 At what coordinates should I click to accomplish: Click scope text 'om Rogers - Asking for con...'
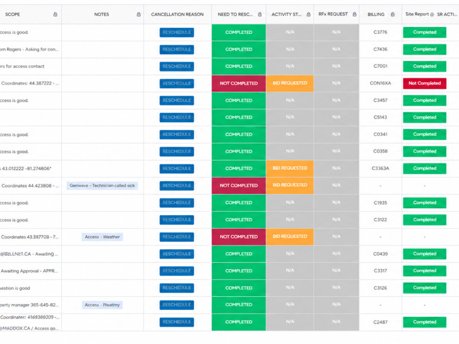tap(29, 50)
